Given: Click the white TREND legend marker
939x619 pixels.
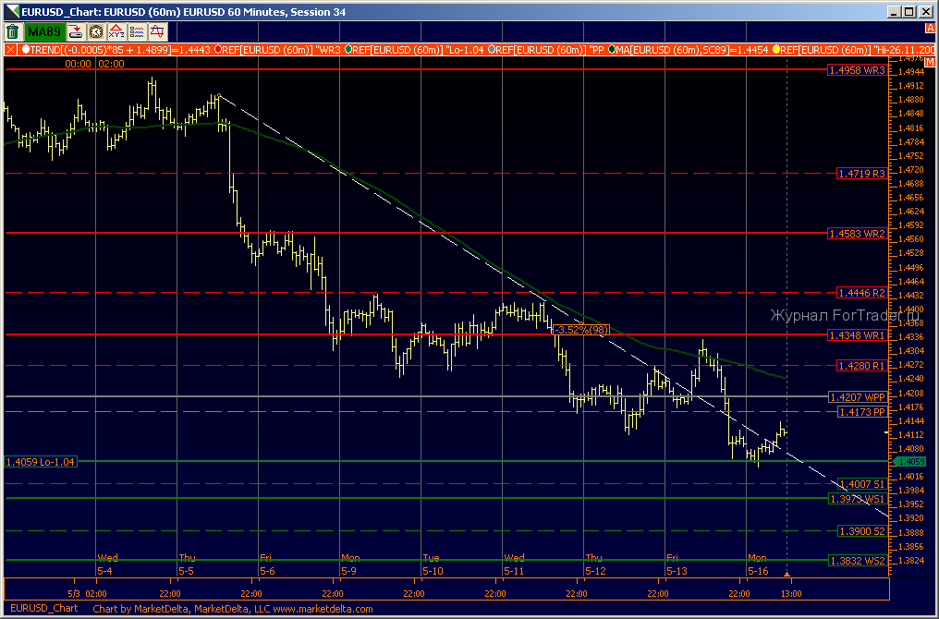Looking at the screenshot, I should pos(25,50).
